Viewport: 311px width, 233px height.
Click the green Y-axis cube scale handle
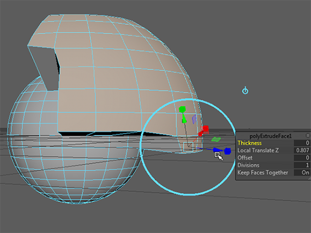tap(182, 109)
